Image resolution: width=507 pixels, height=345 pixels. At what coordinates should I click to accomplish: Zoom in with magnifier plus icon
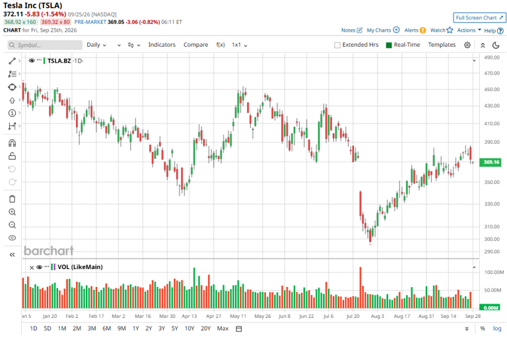click(x=12, y=212)
